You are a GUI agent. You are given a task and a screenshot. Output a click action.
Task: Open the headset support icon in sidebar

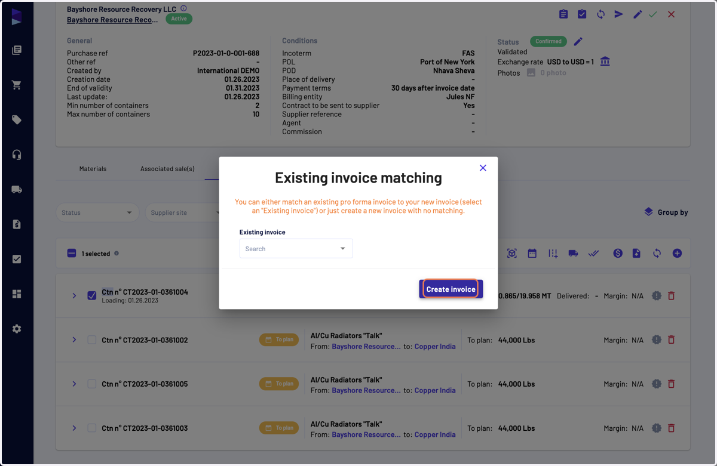[17, 155]
